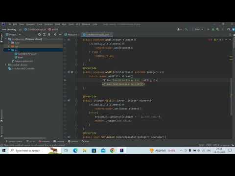Click Collapse All in Project panel

click(x=49, y=35)
